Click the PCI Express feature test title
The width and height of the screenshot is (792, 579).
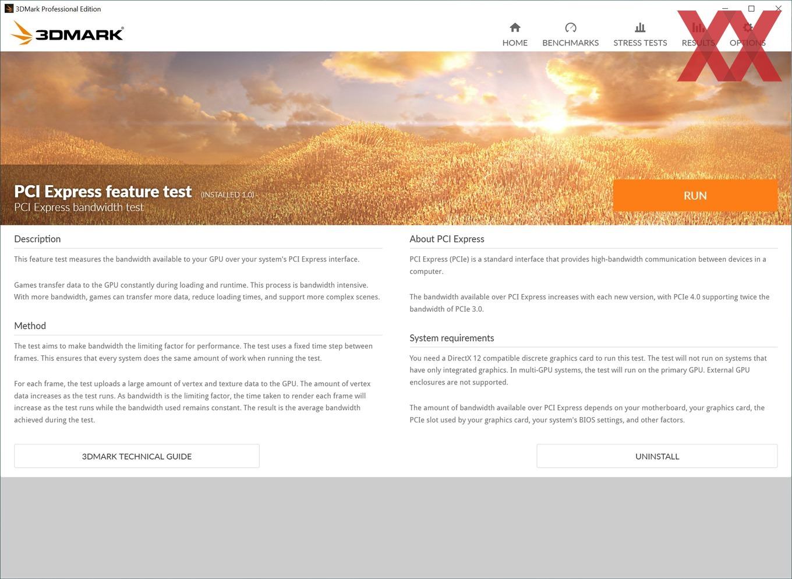103,192
